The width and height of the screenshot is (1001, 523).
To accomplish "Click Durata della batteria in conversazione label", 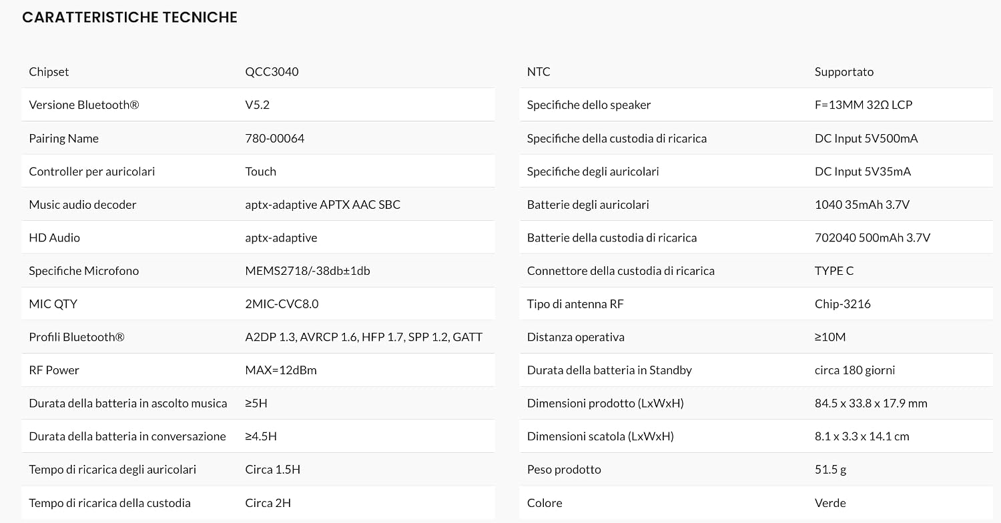I will 127,436.
